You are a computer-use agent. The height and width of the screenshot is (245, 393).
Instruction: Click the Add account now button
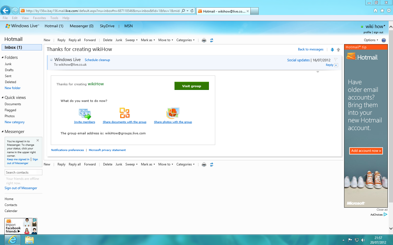[x=366, y=151]
